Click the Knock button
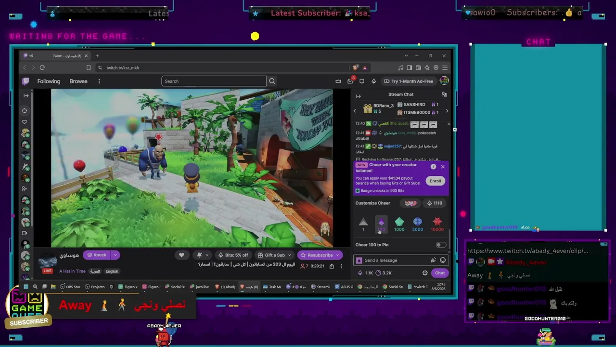Viewport: 616px width, 347px height. [x=97, y=255]
